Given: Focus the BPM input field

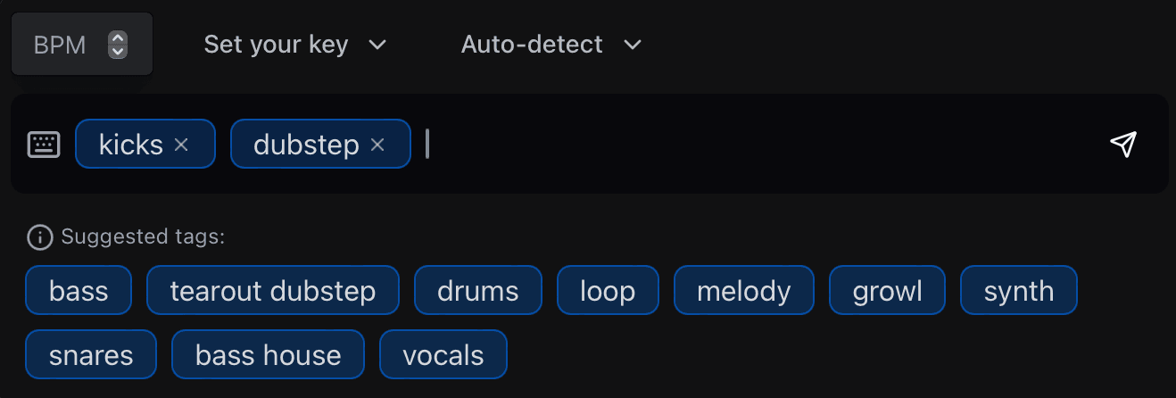Looking at the screenshot, I should pyautogui.click(x=61, y=45).
